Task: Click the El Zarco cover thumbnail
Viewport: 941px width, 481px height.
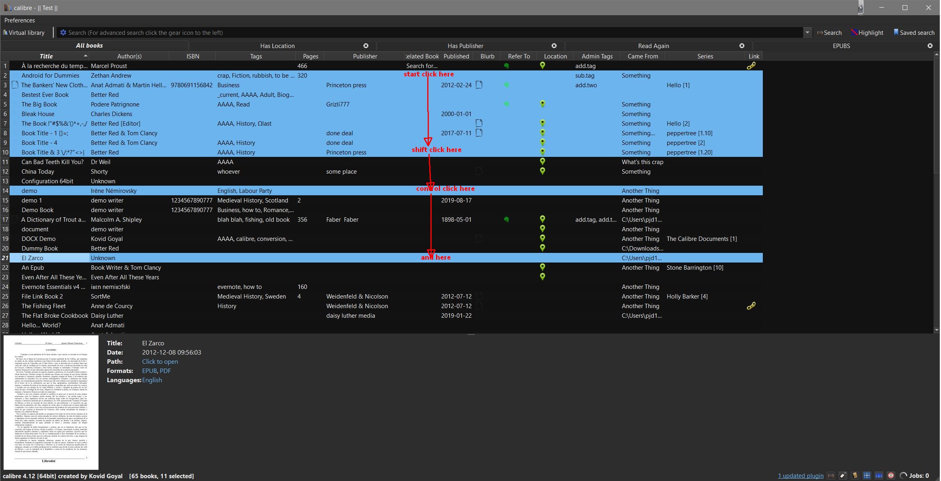Action: coord(51,402)
